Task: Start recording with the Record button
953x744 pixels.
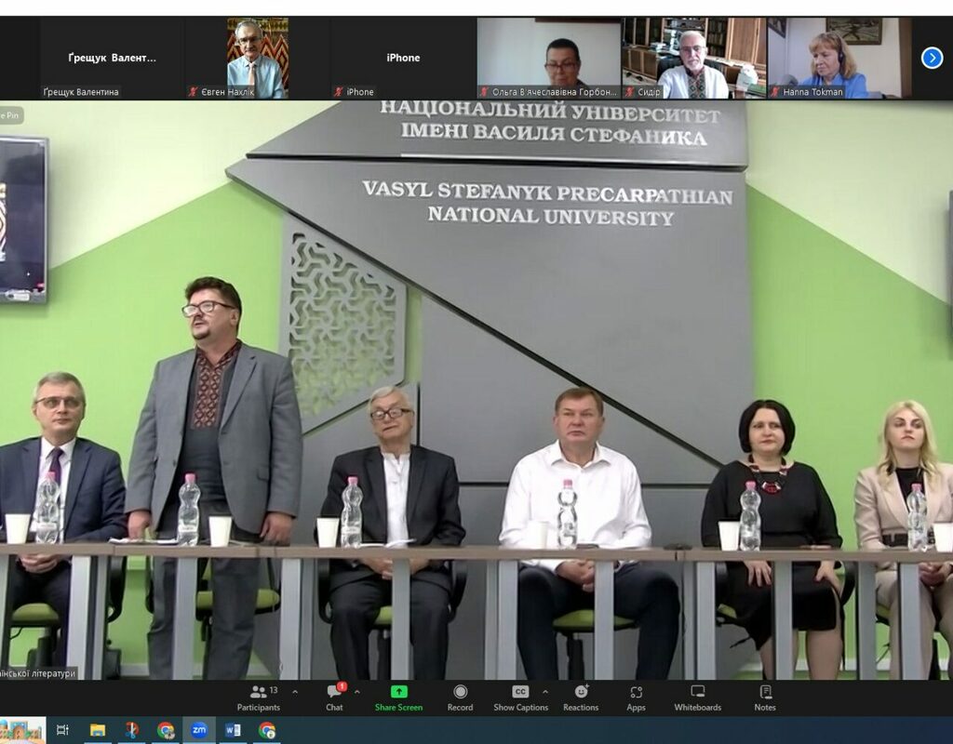Action: 460,697
